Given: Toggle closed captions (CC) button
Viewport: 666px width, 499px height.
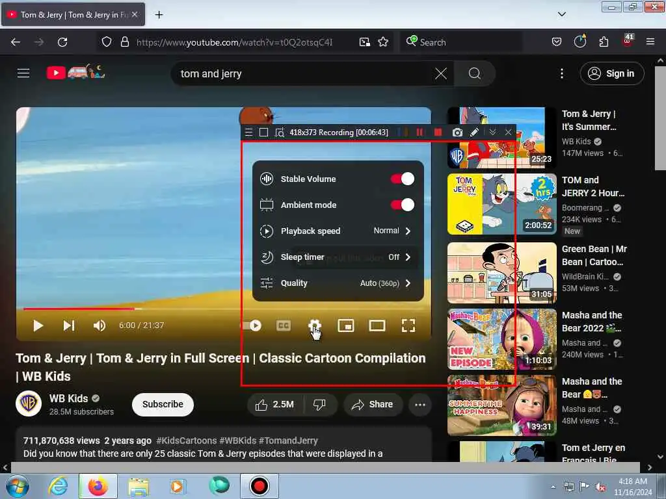Looking at the screenshot, I should (284, 326).
